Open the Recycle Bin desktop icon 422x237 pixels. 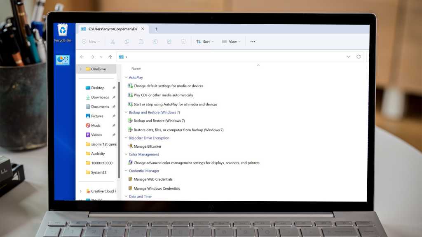tap(63, 33)
